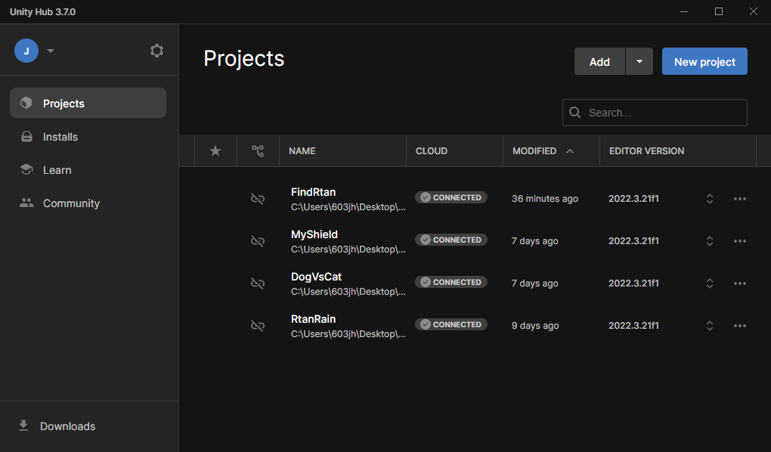This screenshot has width=771, height=452.
Task: Click FindRtan path C:\Users\603jh\Desktop
Action: (348, 207)
